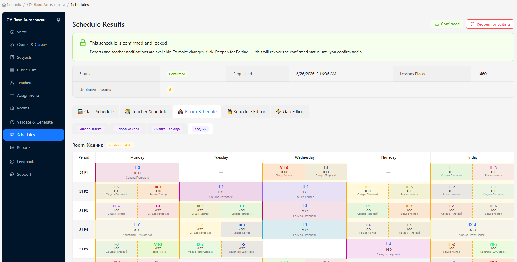This screenshot has height=262, width=517.
Task: Click the lessons placed value 1460
Action: [x=482, y=74]
